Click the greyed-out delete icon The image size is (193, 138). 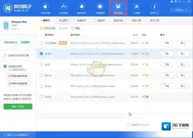pyautogui.click(x=61, y=28)
